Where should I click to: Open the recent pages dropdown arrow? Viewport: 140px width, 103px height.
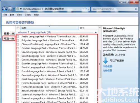coord(14,9)
